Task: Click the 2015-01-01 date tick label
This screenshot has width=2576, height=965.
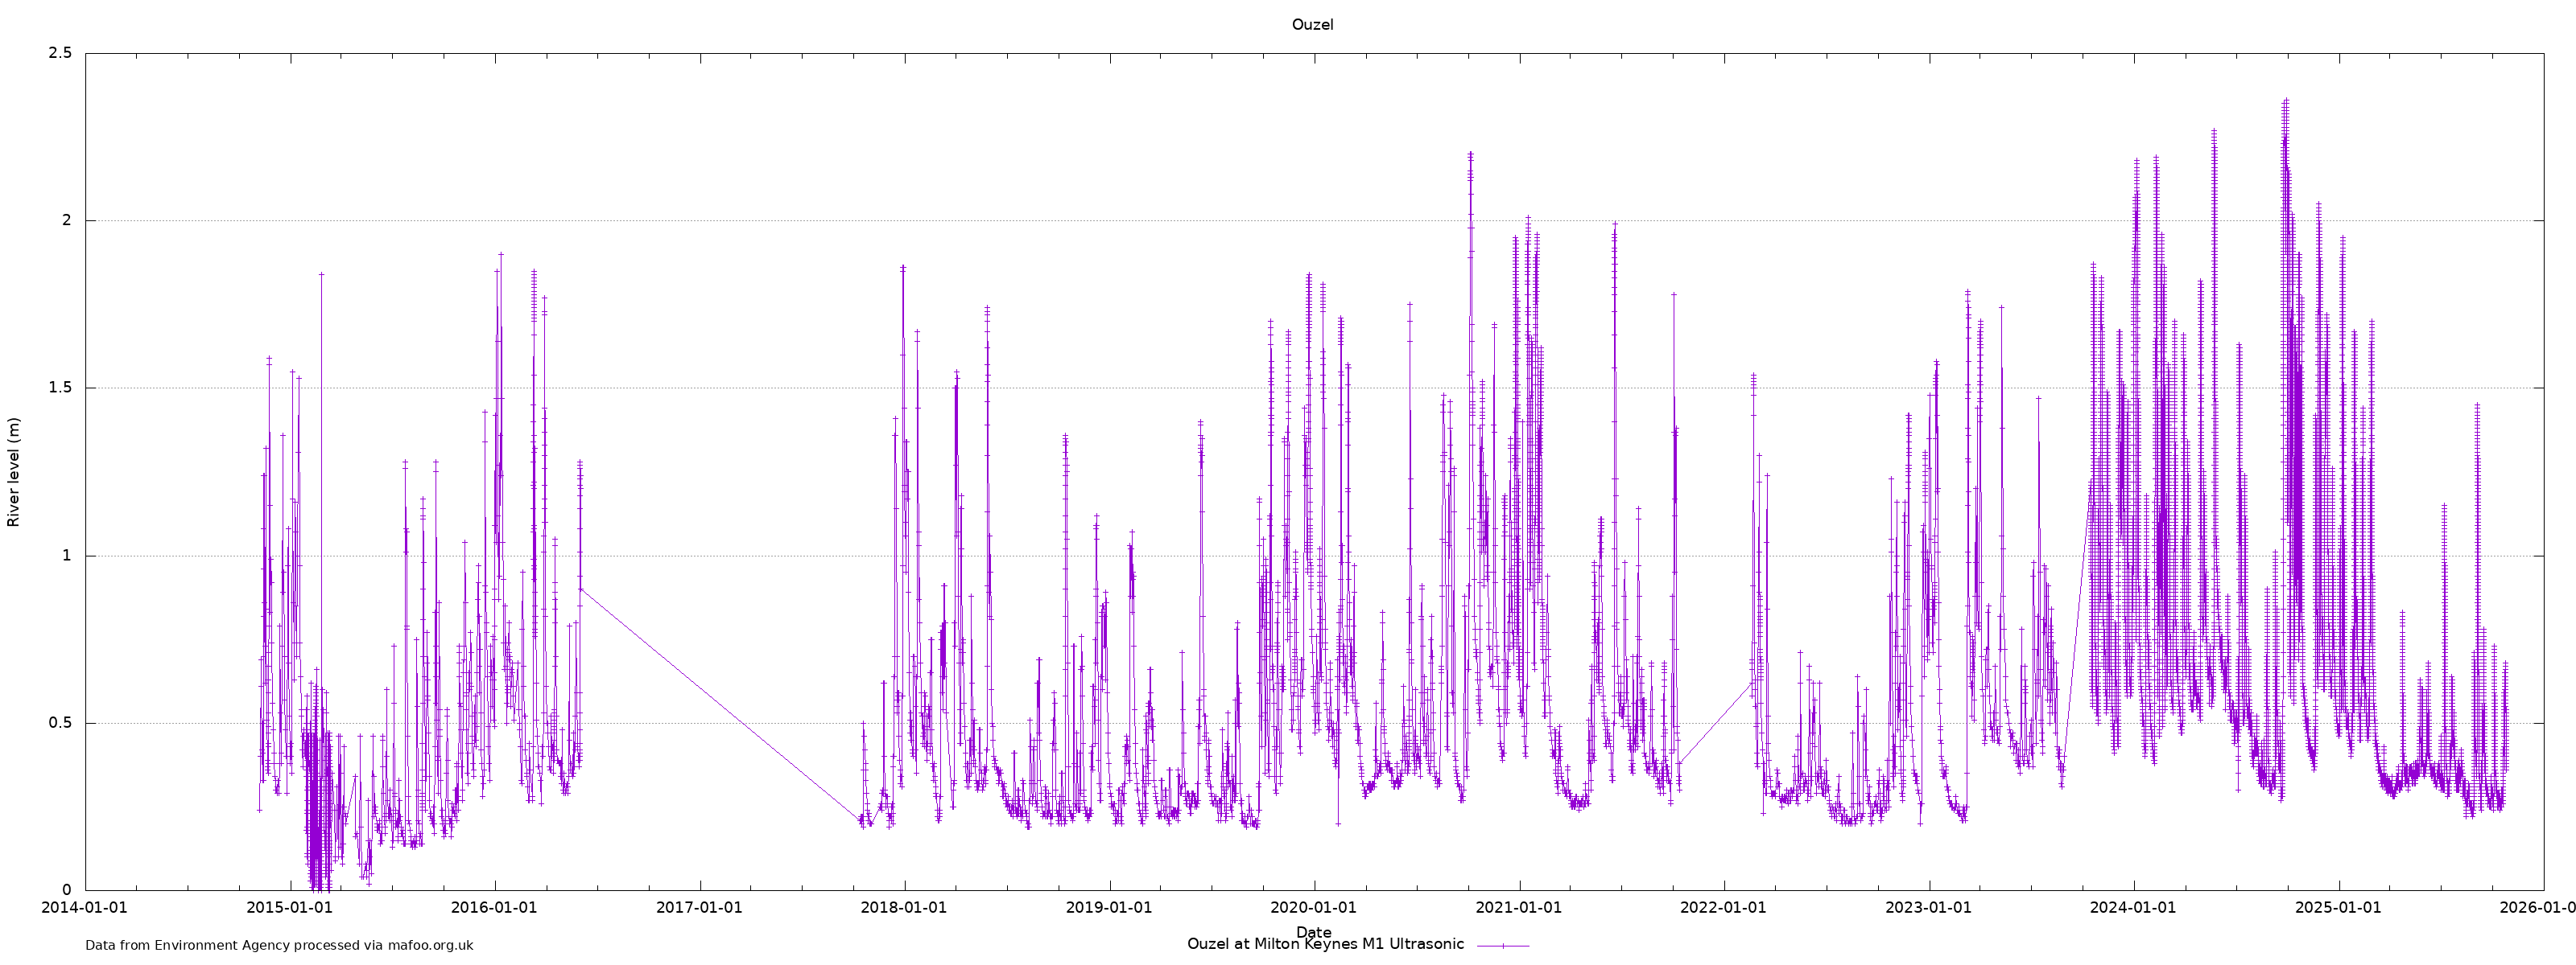Action: click(290, 908)
